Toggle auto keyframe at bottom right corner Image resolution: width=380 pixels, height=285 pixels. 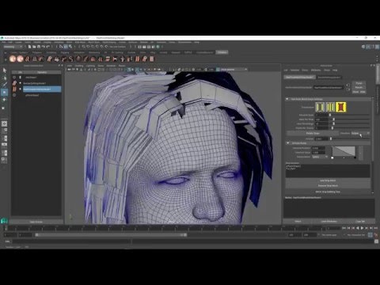point(376,235)
